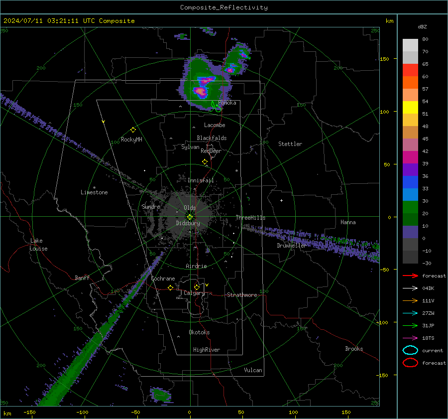Click the Hanna label
The width and height of the screenshot is (448, 419).
[348, 222]
